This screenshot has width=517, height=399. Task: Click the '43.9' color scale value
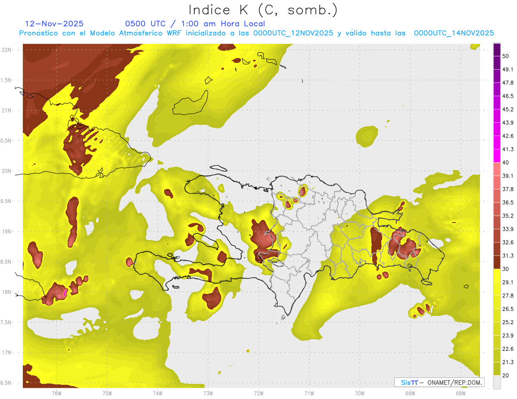click(508, 123)
